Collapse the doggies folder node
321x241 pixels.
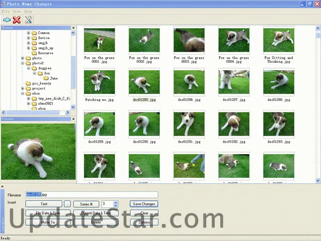pos(29,68)
